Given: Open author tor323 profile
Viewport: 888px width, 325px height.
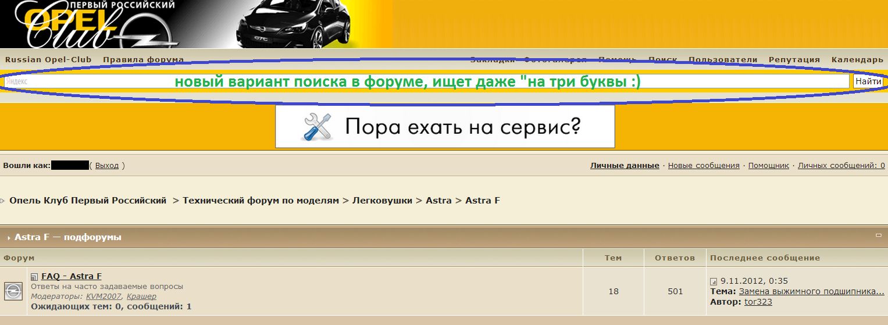Looking at the screenshot, I should coord(758,302).
